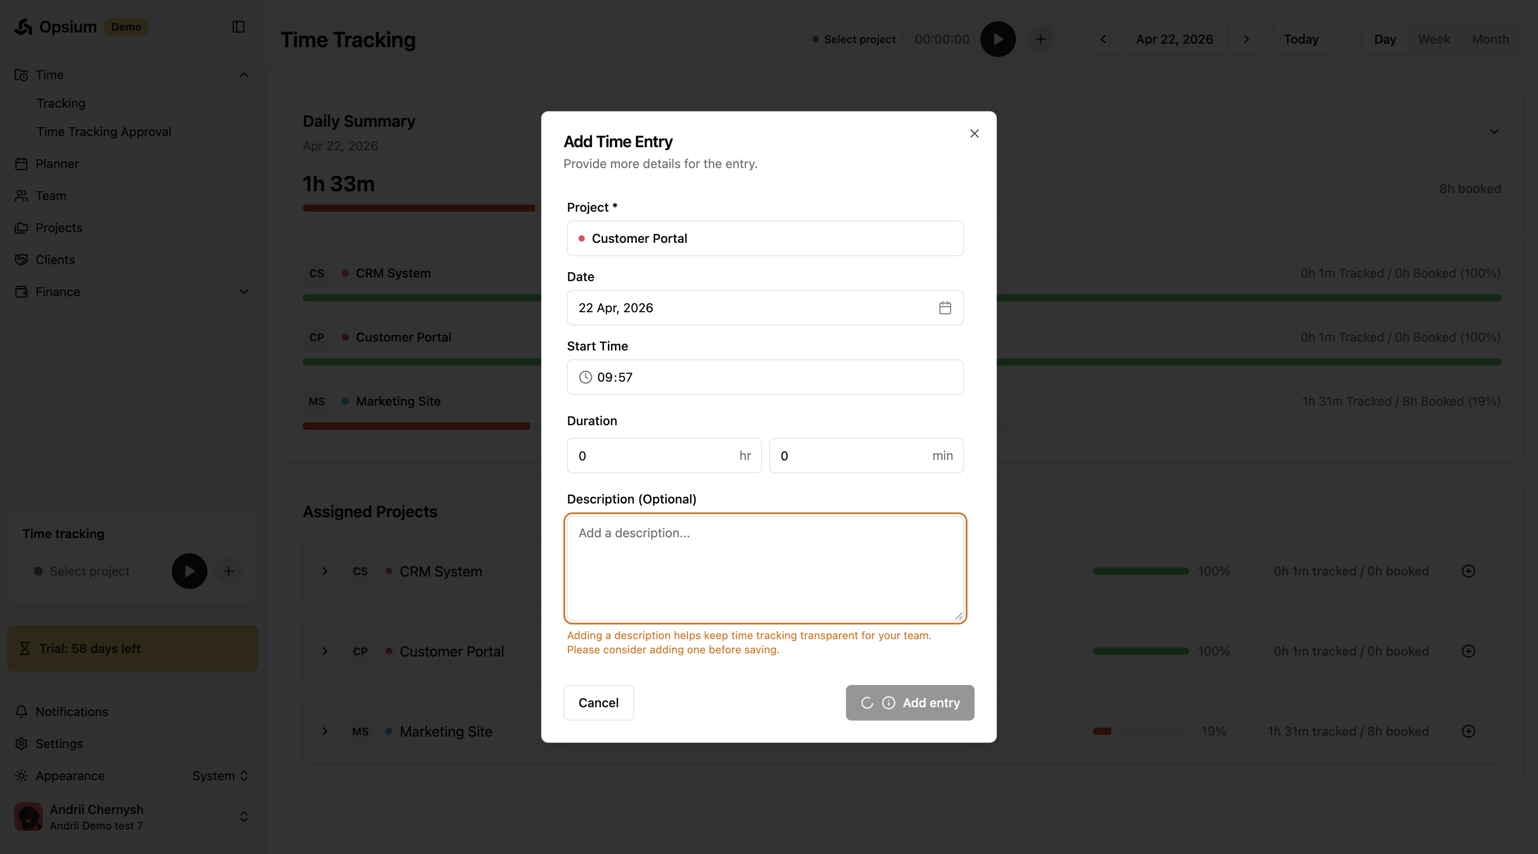1538x854 pixels.
Task: Switch to Week view tab
Action: [1433, 40]
